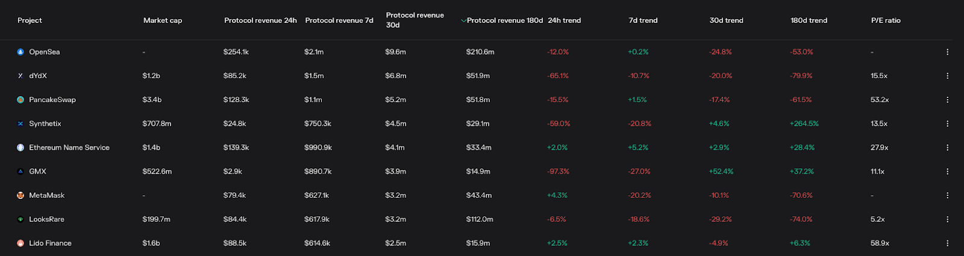The width and height of the screenshot is (964, 256).
Task: Select dYdX's $1.2b market cap value
Action: (x=152, y=76)
